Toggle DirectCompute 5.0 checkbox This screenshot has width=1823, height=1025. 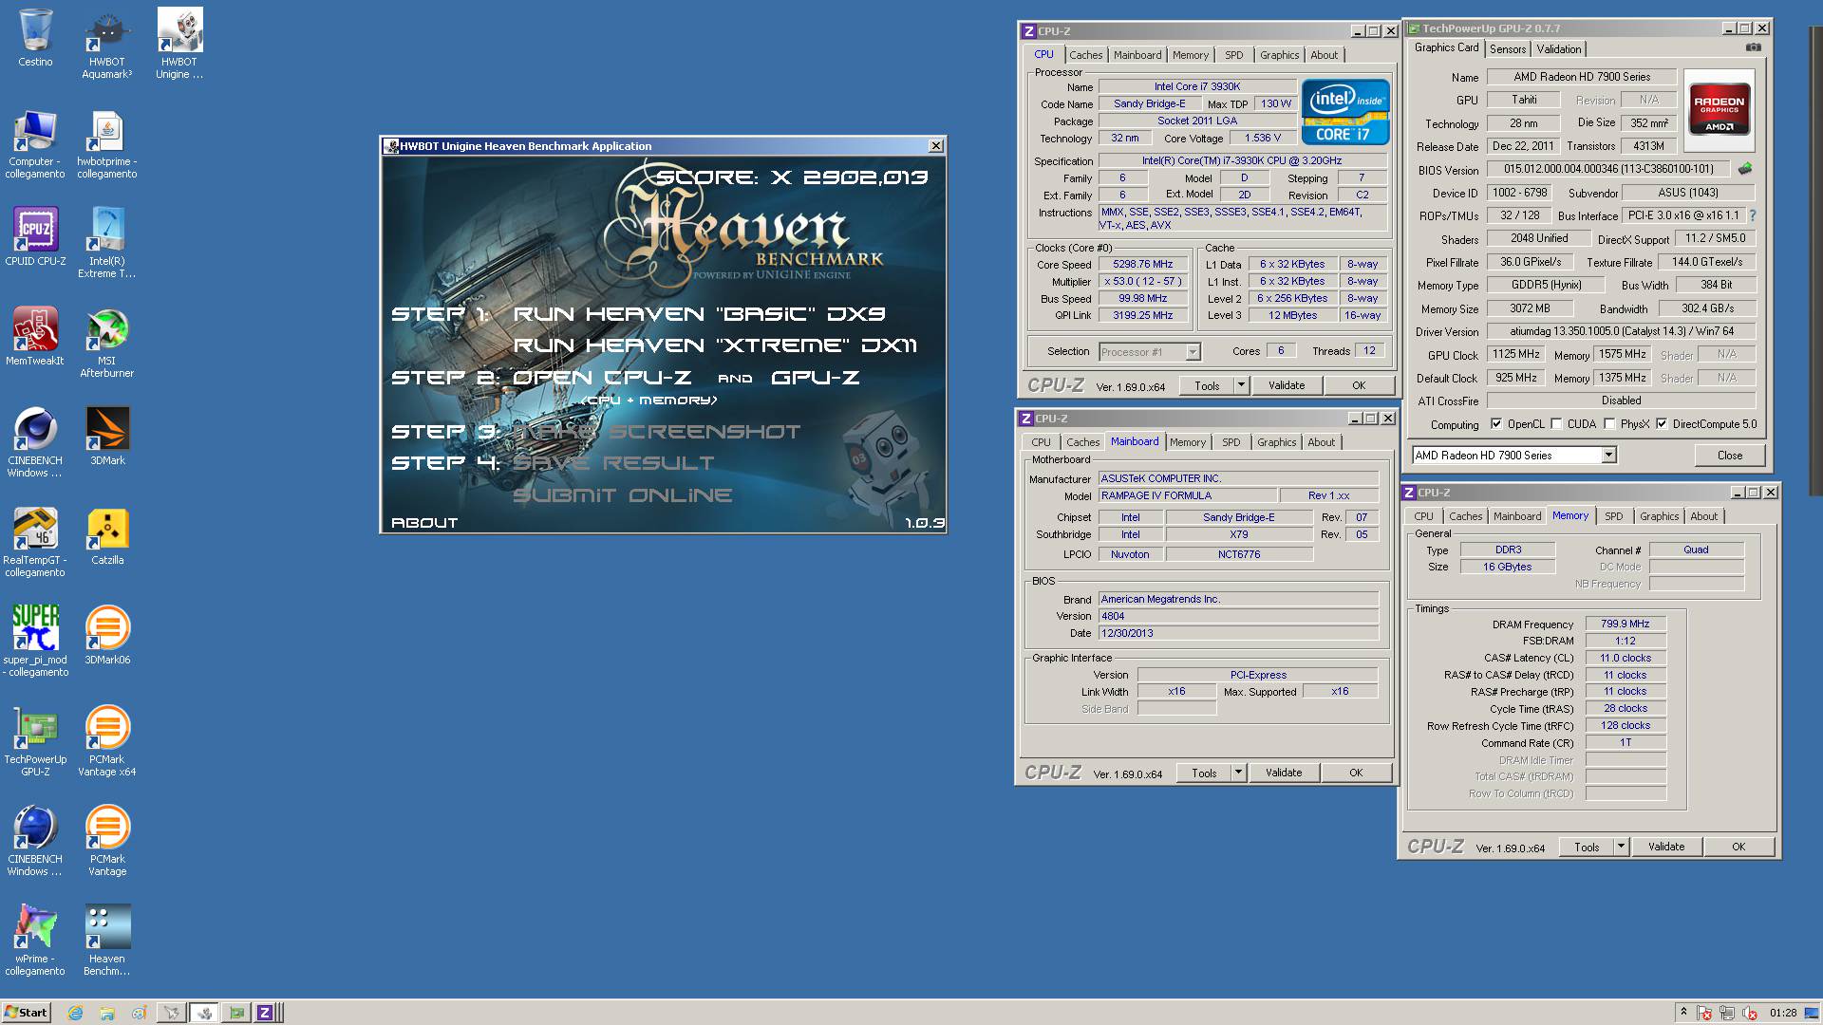[1662, 424]
